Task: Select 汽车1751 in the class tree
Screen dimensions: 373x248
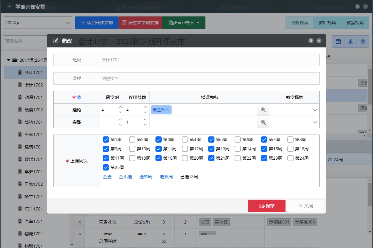Action: 34,221
